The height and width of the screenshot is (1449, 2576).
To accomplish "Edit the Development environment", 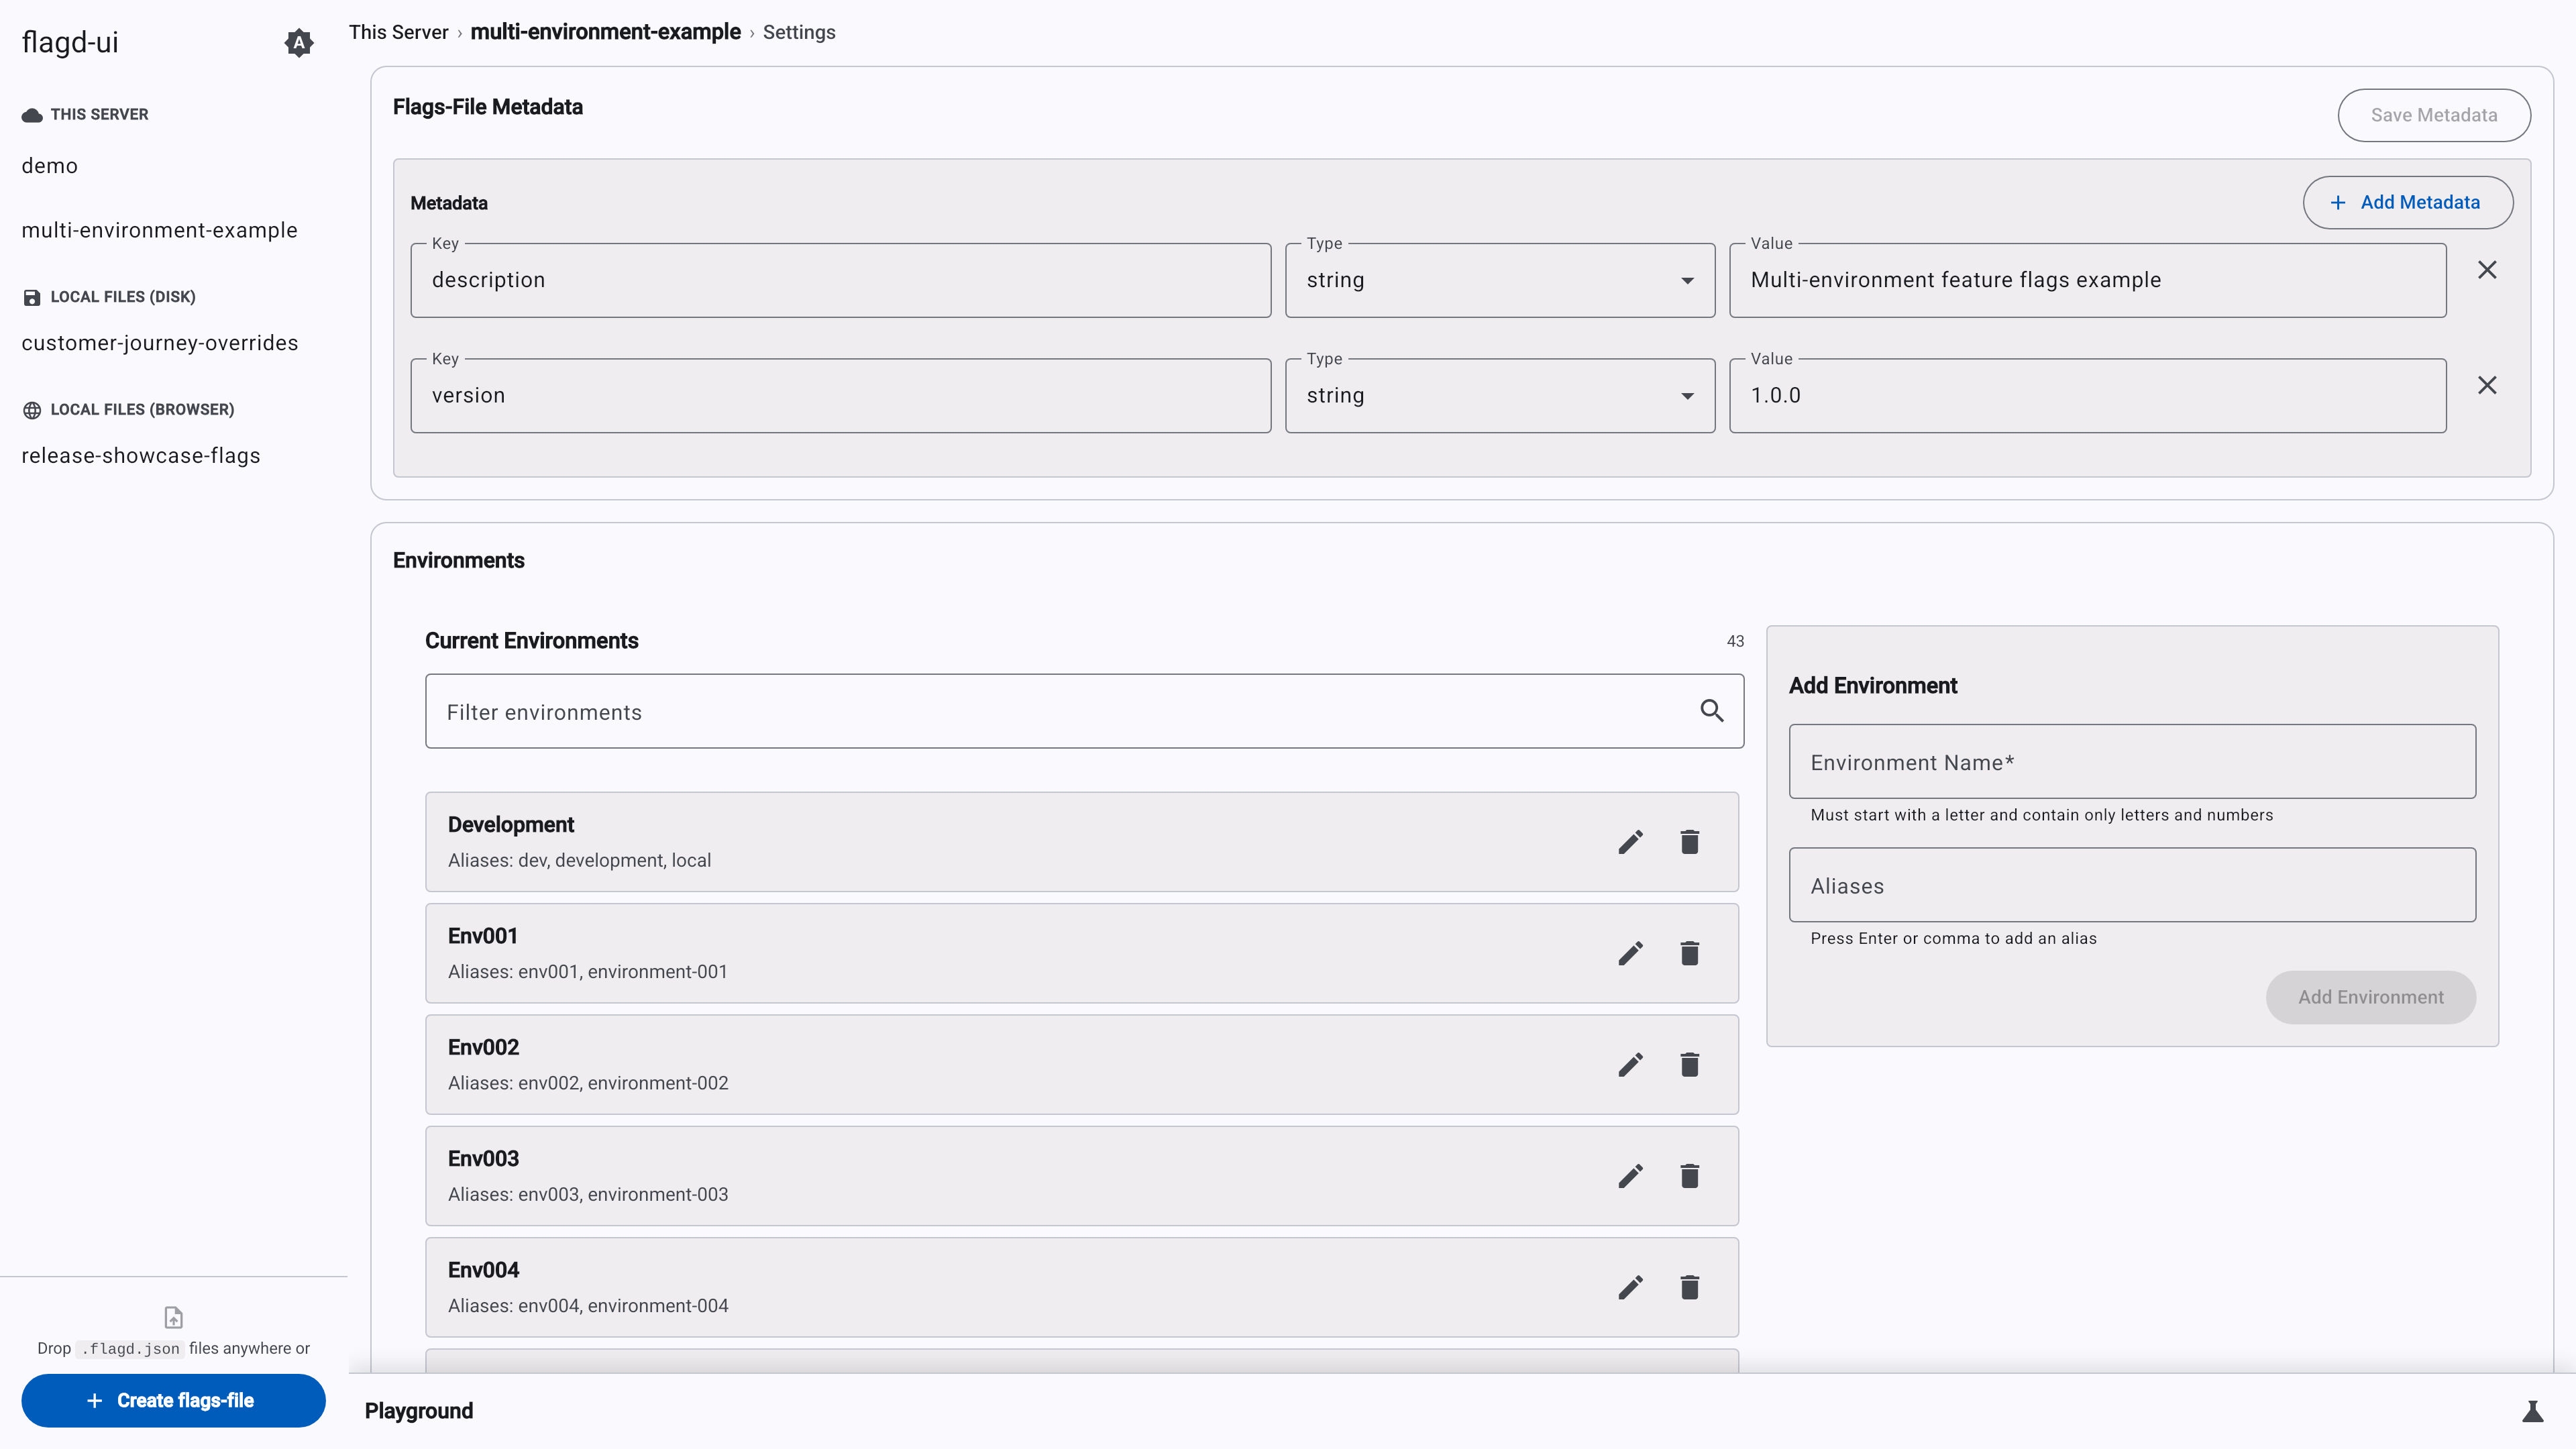I will pos(1630,842).
